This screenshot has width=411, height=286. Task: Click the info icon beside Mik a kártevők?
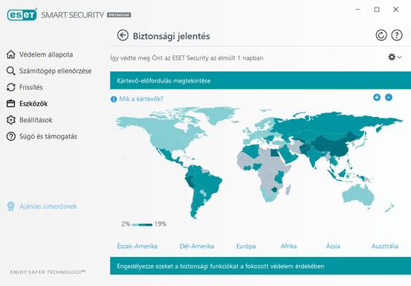click(114, 99)
